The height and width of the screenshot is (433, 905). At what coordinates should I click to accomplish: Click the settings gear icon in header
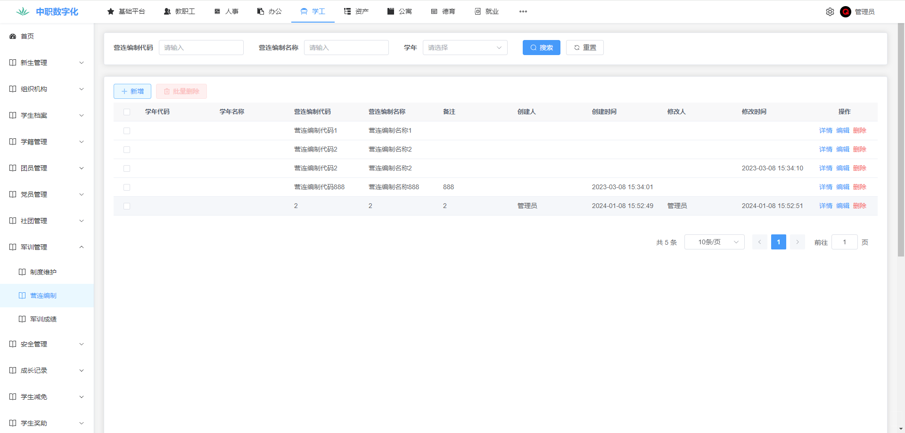click(x=830, y=12)
